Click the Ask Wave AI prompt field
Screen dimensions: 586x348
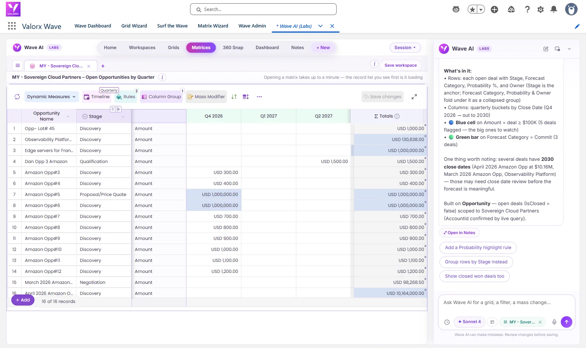pyautogui.click(x=507, y=303)
